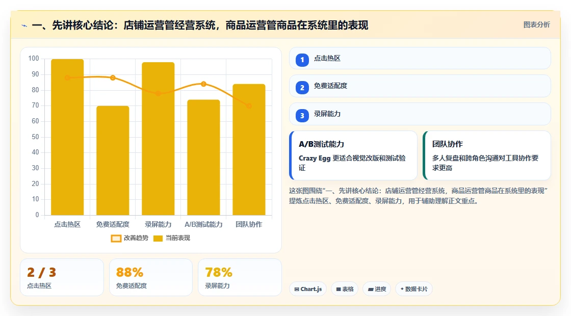
Task: Click the numbered badge 1 for 点击热区
Action: coord(302,60)
